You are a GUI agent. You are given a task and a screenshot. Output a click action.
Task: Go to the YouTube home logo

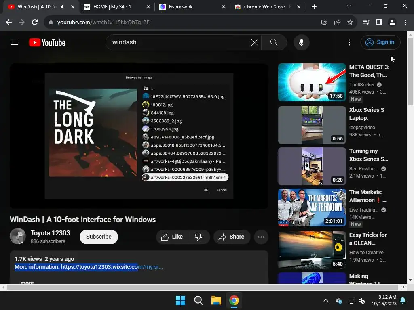[x=47, y=42]
